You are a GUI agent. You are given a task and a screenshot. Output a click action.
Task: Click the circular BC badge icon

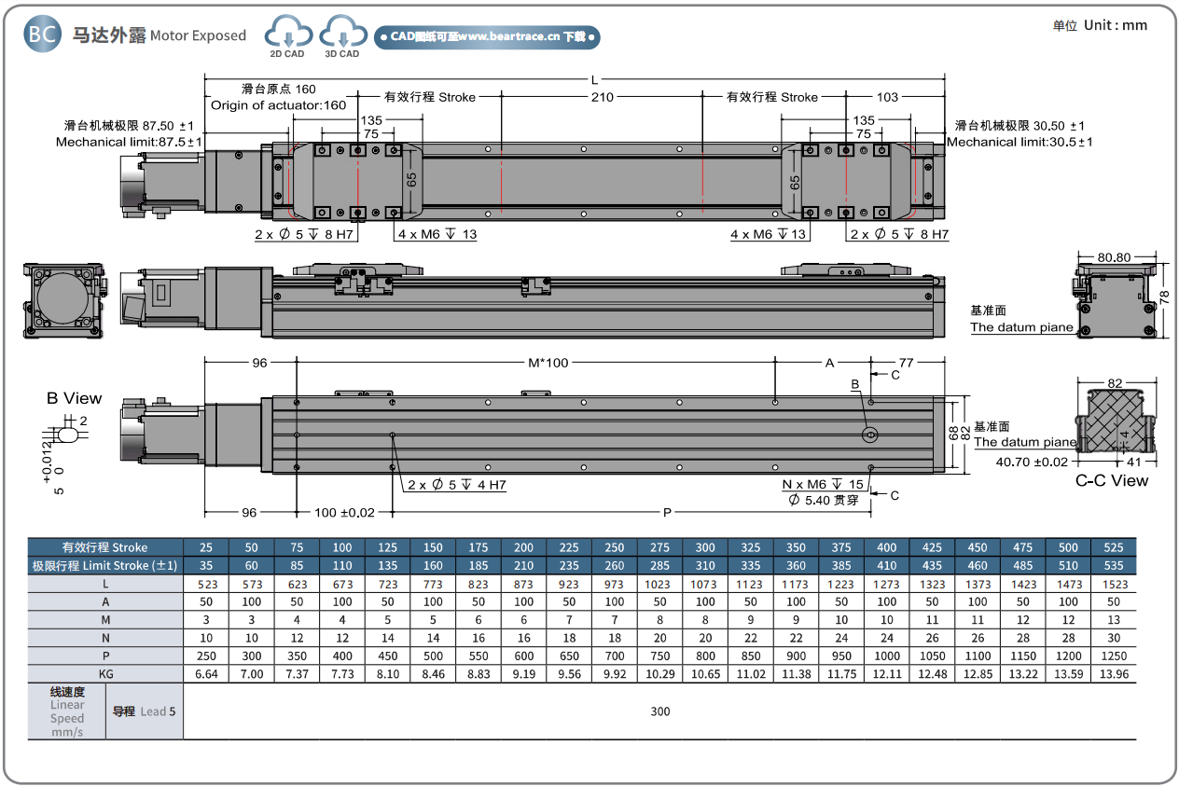tap(43, 35)
